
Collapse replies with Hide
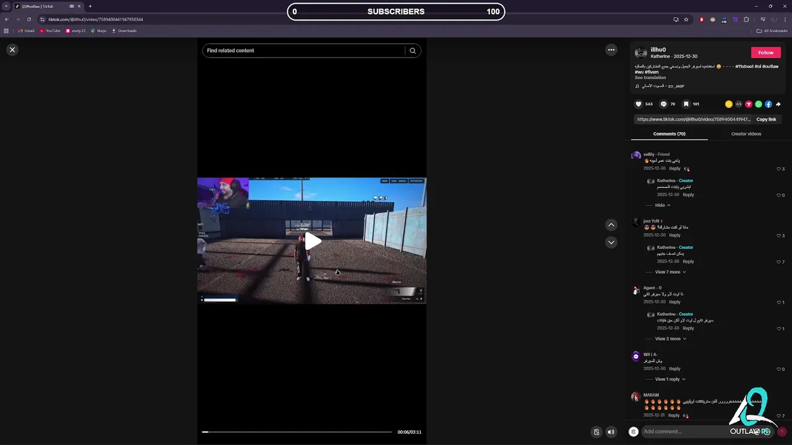pyautogui.click(x=663, y=205)
